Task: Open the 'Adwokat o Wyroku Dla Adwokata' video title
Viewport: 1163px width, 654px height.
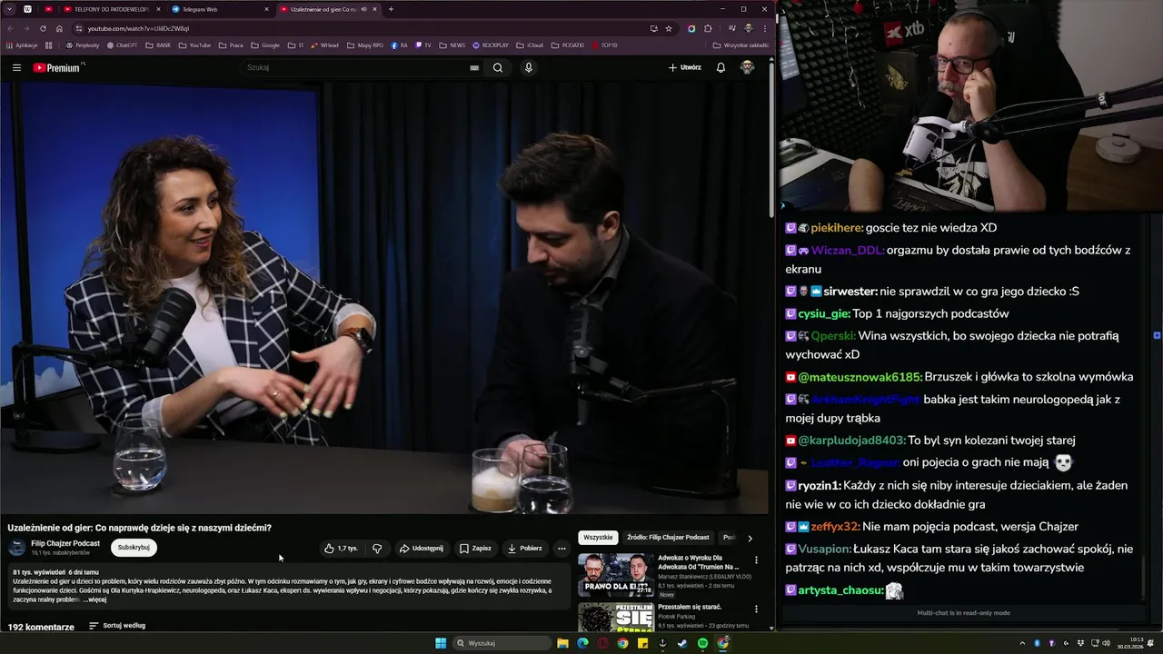Action: (x=698, y=561)
